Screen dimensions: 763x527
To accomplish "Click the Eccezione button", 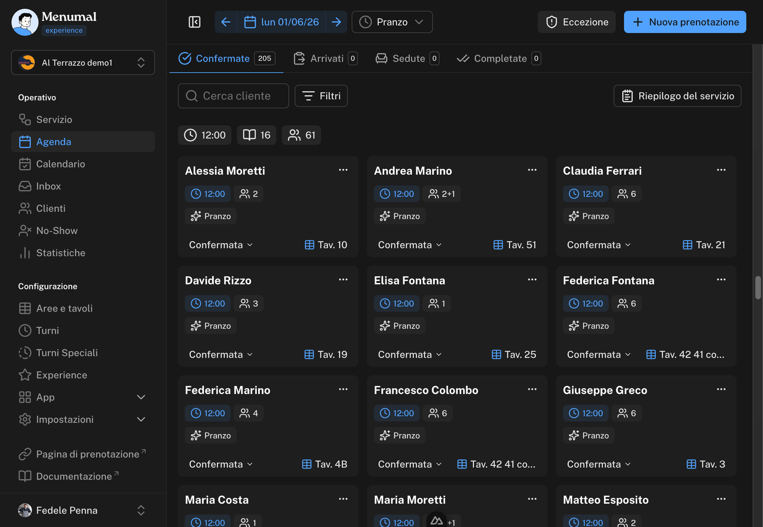I will (x=577, y=22).
